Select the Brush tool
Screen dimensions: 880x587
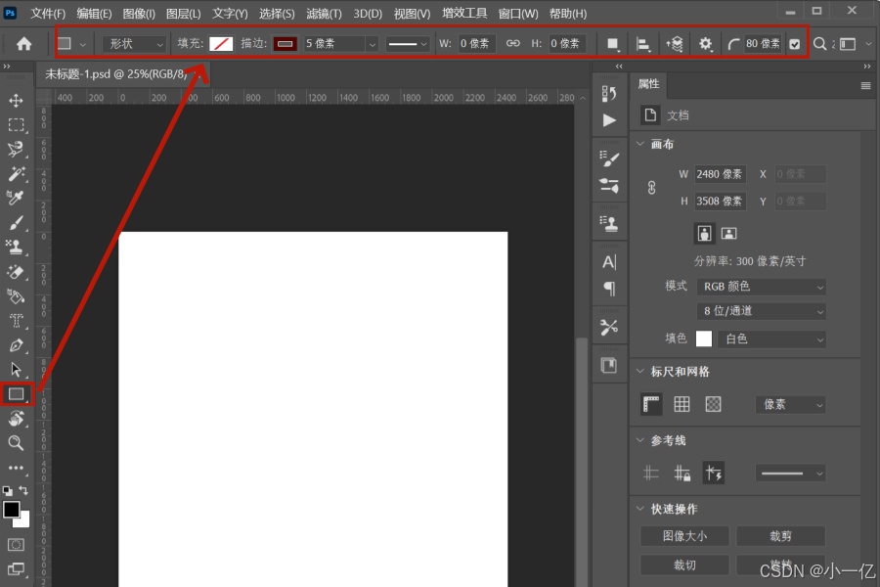[16, 222]
